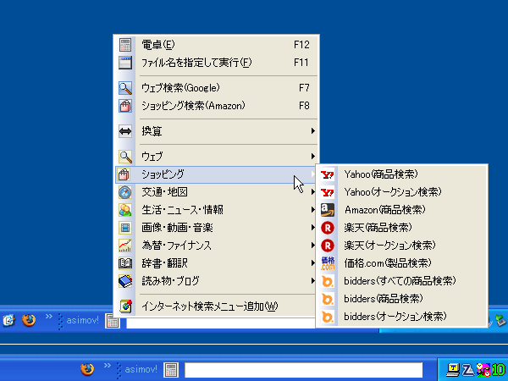508x381 pixels.
Task: Choose インターネット検索メニュー追加(W)
Action: (x=216, y=306)
